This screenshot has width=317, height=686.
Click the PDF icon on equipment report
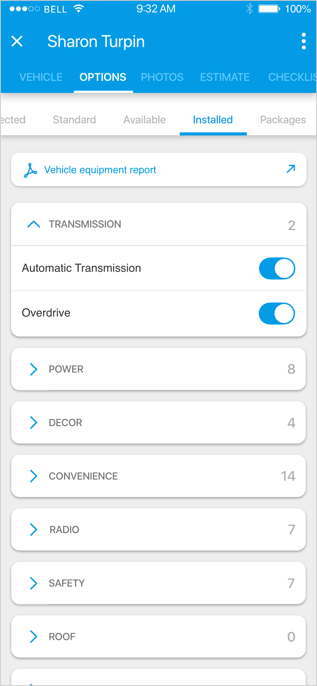point(30,170)
